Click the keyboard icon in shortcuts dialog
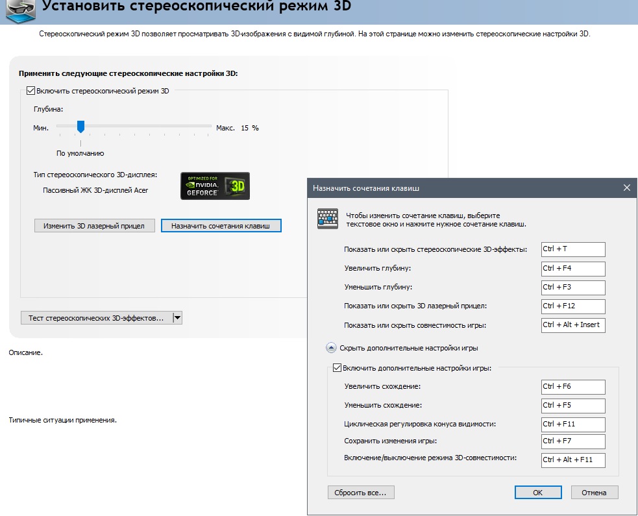638x516 pixels. [327, 219]
